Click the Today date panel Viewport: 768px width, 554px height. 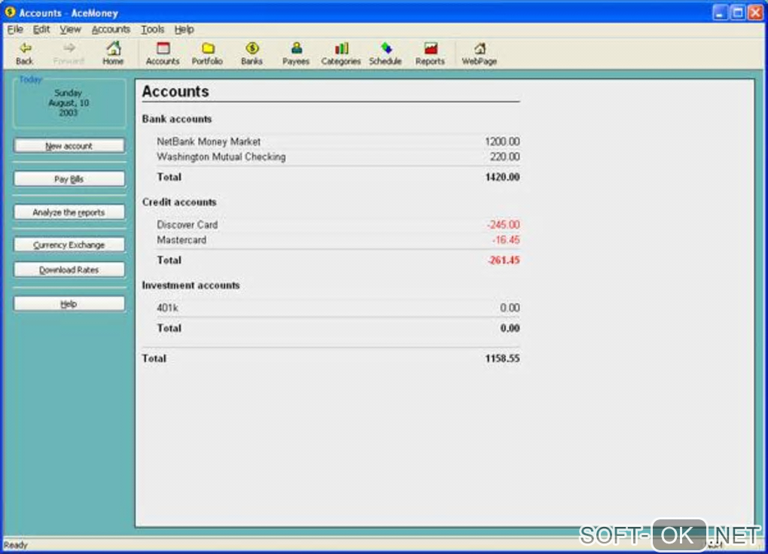pyautogui.click(x=69, y=102)
